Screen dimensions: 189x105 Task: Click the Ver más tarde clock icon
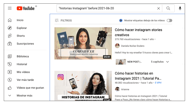pos(10,80)
